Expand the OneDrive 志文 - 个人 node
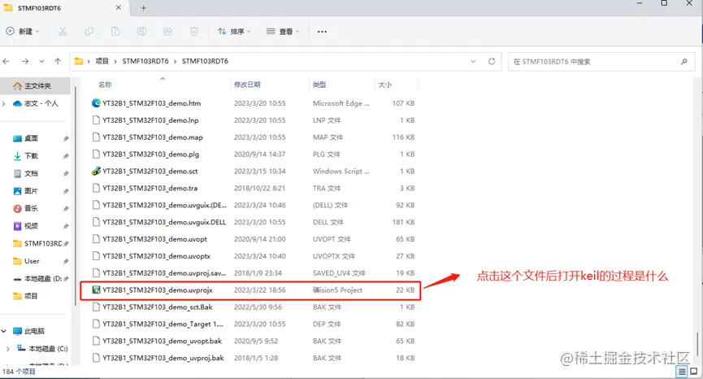 4,103
